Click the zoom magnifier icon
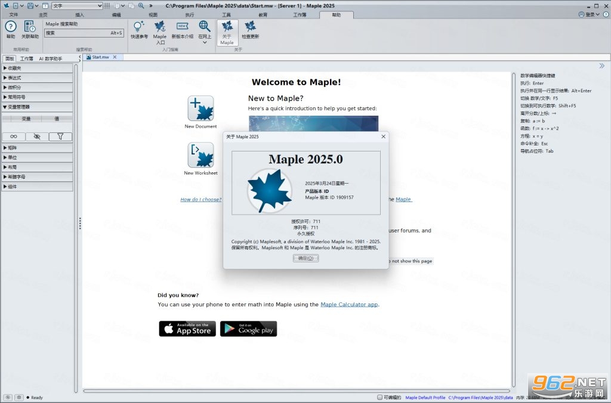611x403 pixels. pyautogui.click(x=141, y=5)
